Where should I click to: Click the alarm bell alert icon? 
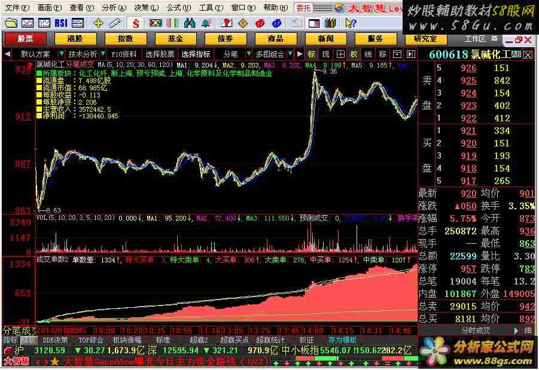206,23
